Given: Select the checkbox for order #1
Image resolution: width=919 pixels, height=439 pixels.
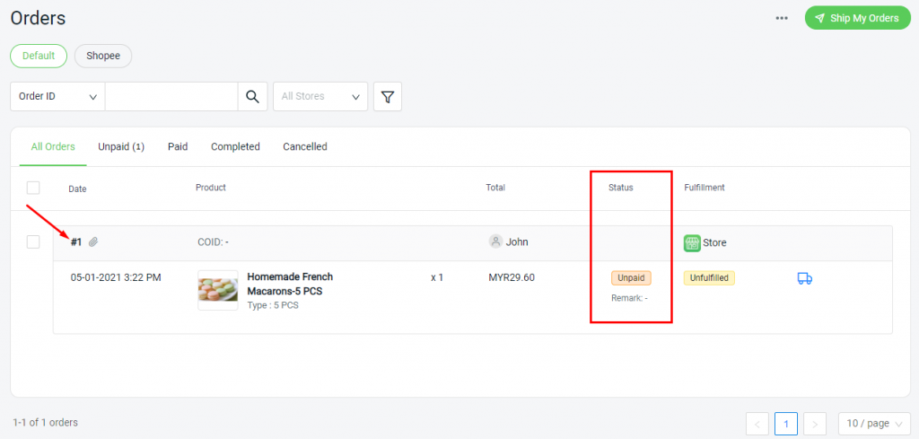Looking at the screenshot, I should click(33, 242).
